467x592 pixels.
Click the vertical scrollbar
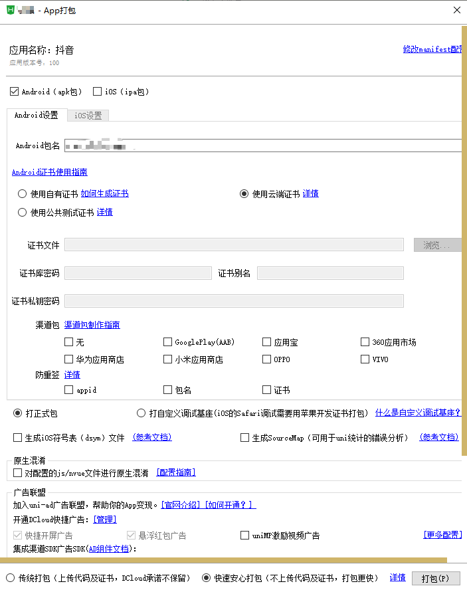tap(464, 241)
